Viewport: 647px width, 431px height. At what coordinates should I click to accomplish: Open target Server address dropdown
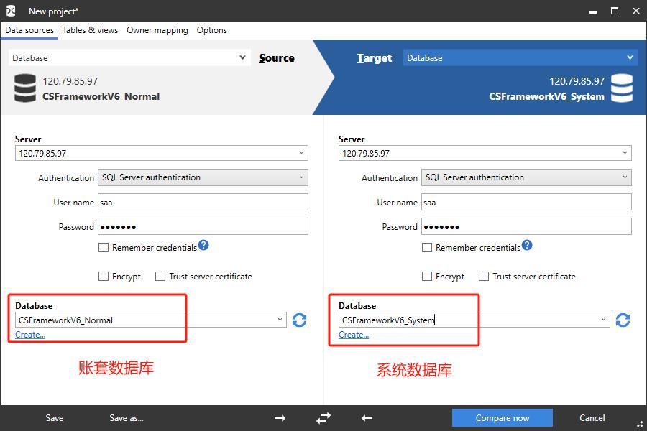(x=625, y=153)
